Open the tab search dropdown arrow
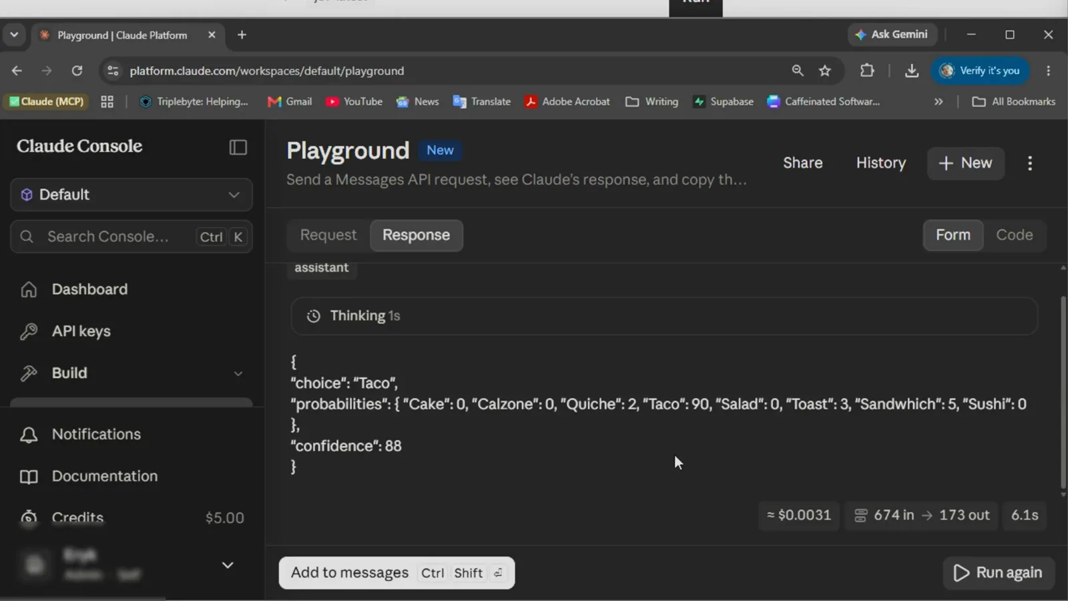The image size is (1068, 601). click(x=14, y=35)
